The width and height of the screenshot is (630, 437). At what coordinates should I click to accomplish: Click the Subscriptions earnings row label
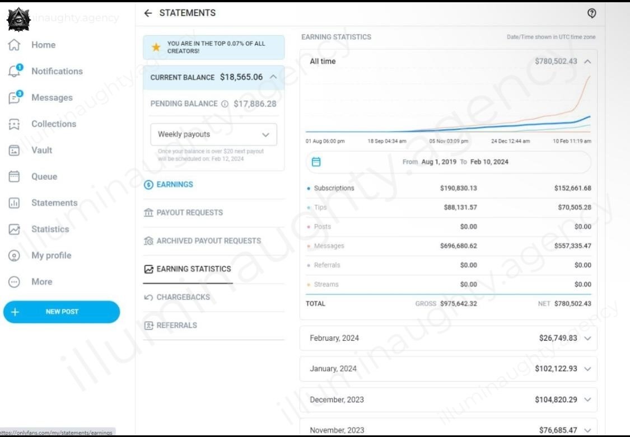pos(334,188)
